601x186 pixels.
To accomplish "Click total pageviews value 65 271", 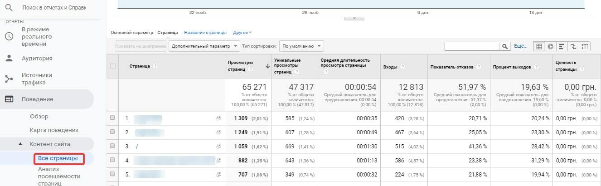I will tap(254, 87).
